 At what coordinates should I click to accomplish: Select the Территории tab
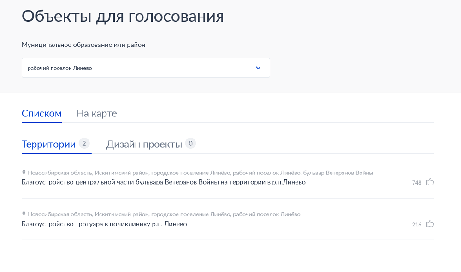[48, 144]
